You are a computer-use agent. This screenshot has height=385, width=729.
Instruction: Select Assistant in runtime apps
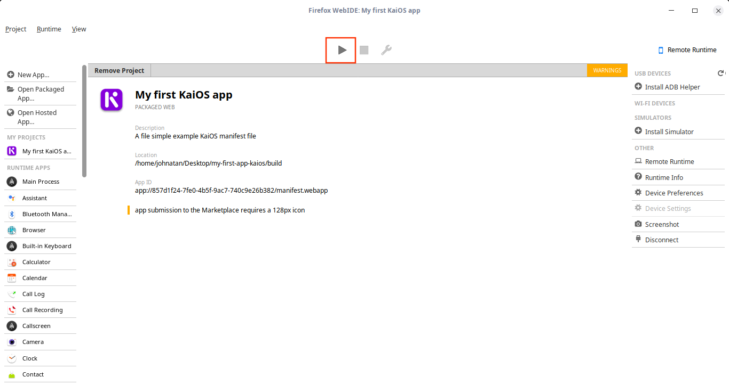click(x=41, y=198)
